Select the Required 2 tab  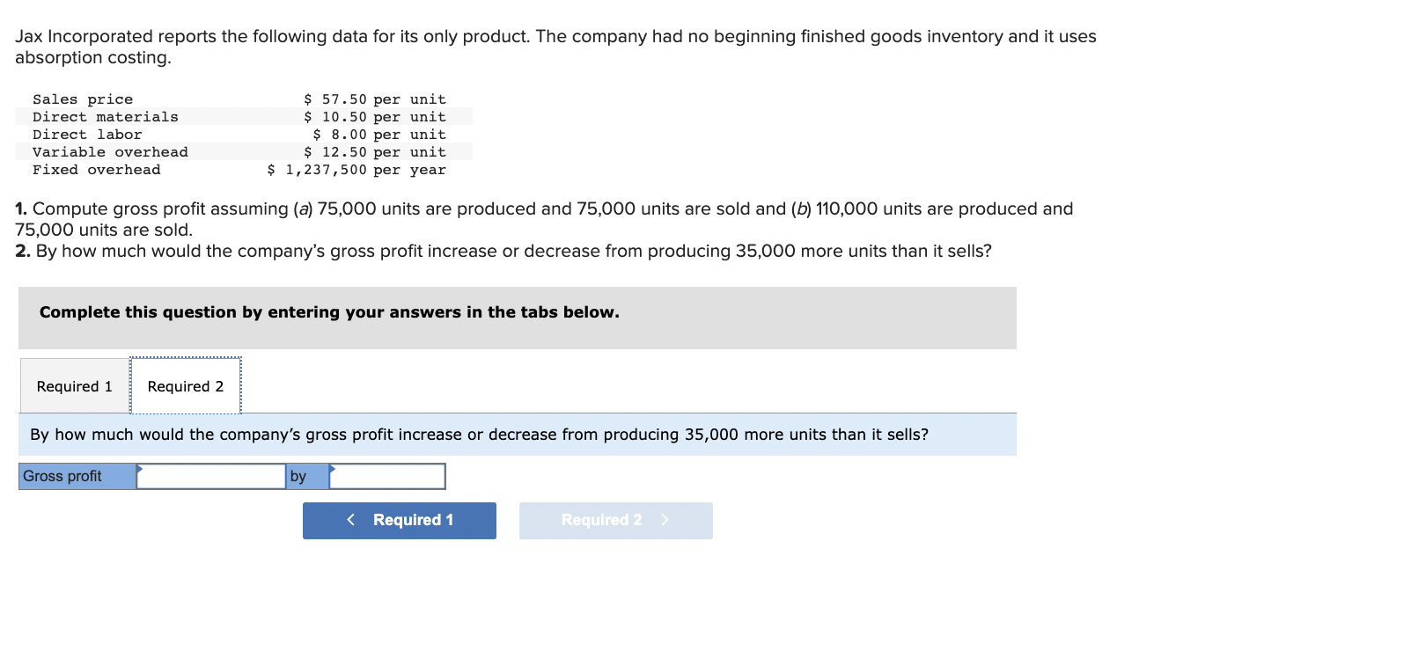[x=186, y=386]
